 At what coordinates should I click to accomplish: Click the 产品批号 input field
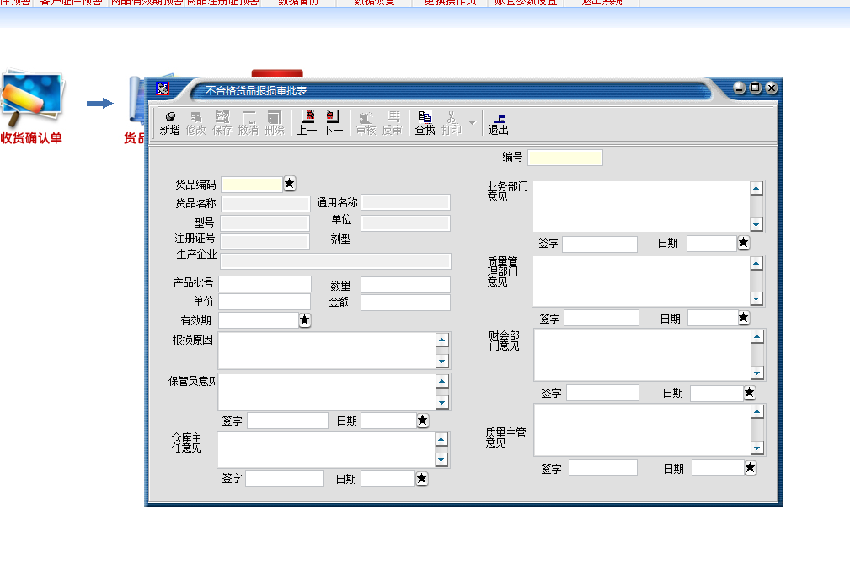point(265,284)
